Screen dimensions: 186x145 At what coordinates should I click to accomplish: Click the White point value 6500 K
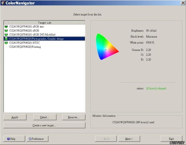[x=150, y=43]
